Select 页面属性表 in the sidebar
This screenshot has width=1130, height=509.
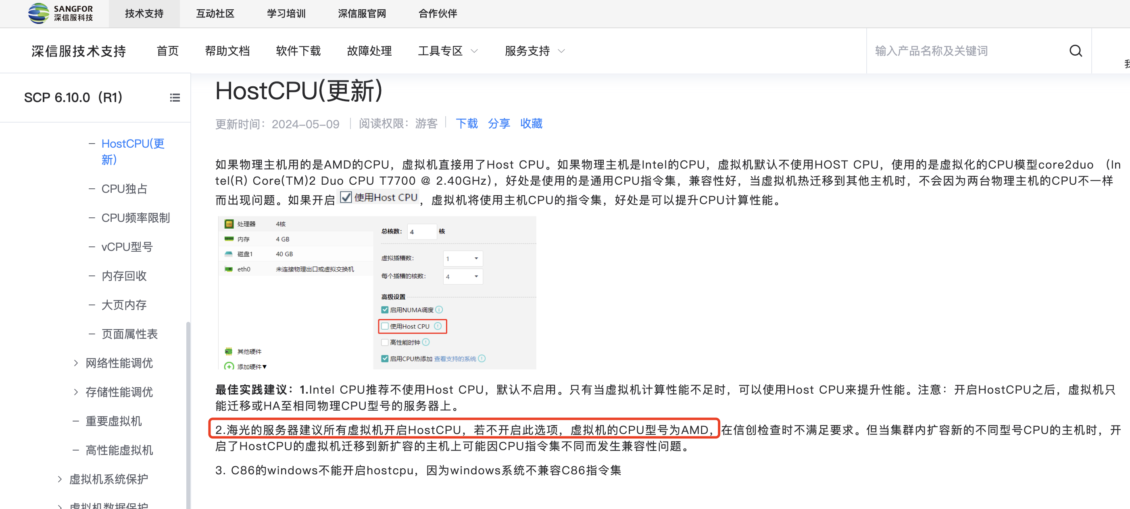(129, 334)
